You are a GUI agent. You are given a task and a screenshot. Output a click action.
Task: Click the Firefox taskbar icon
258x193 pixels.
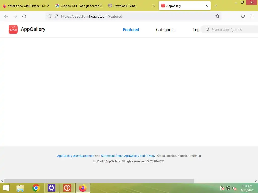click(x=83, y=188)
